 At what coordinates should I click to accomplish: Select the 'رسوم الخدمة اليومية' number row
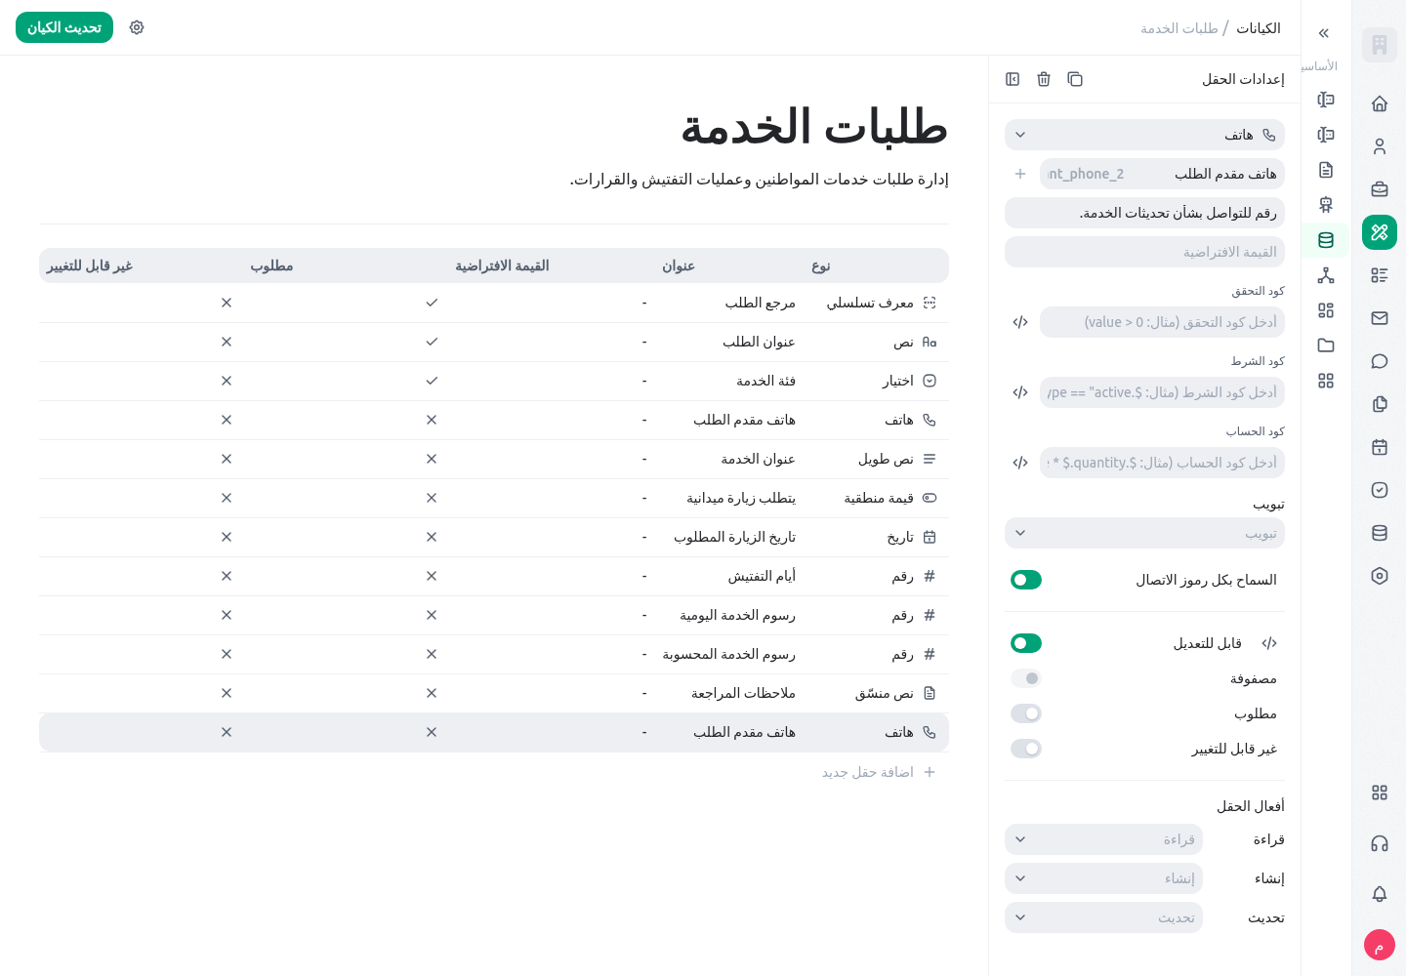494,615
